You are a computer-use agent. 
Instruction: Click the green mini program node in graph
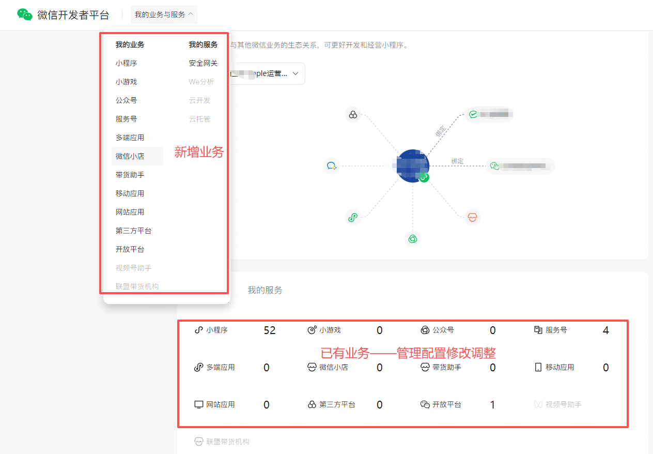(x=353, y=218)
